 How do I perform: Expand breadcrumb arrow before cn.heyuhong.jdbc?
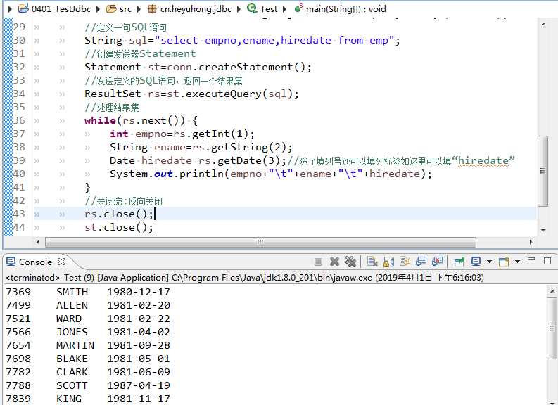[x=139, y=9]
